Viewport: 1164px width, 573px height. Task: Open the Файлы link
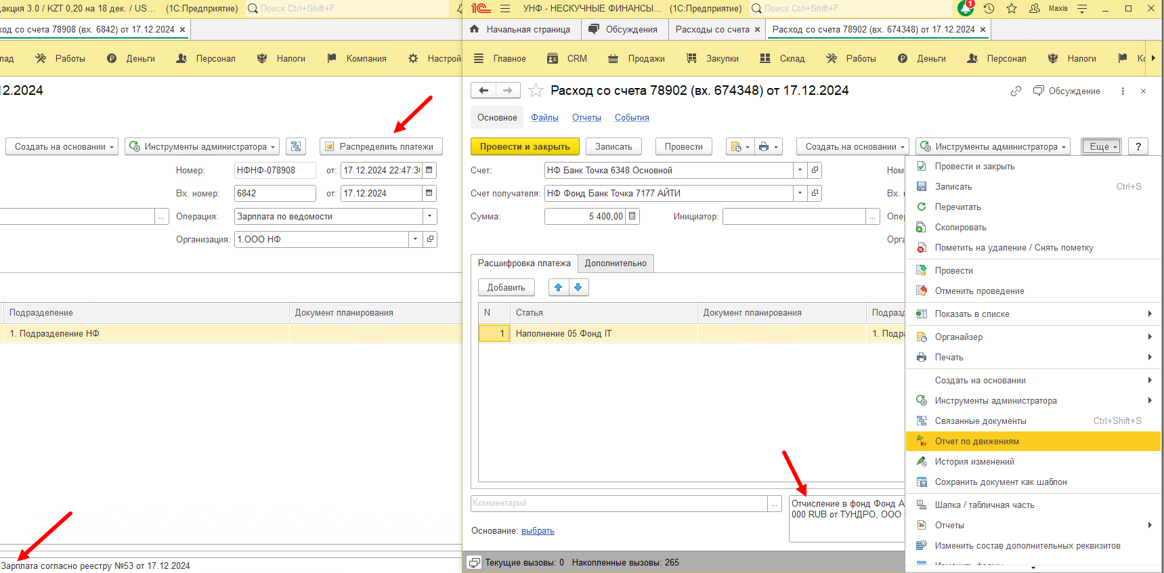point(544,117)
